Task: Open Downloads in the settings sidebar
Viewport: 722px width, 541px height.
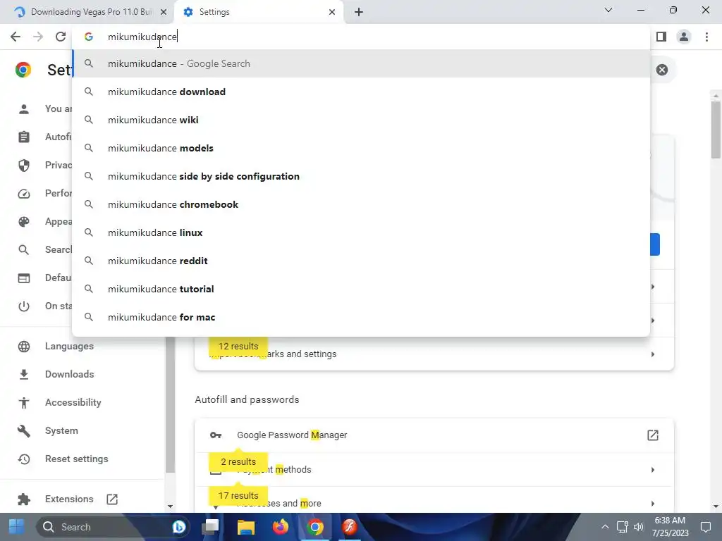Action: (69, 375)
